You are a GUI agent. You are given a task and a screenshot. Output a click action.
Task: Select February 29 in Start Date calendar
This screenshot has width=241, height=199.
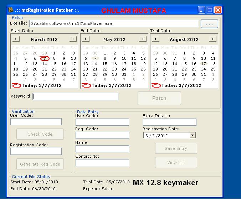45,53
